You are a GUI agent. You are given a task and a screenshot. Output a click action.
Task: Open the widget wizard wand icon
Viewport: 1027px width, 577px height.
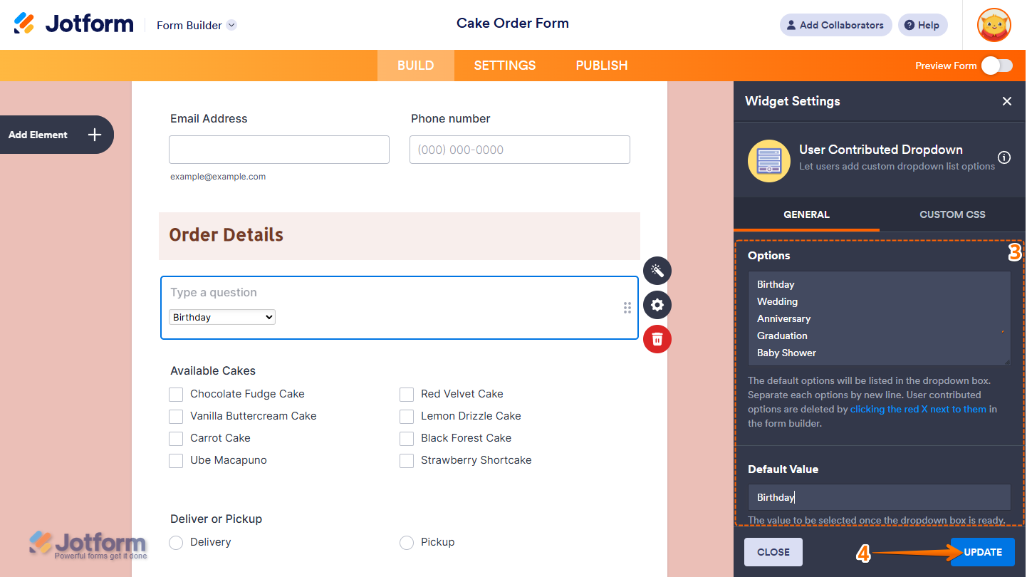[657, 271]
